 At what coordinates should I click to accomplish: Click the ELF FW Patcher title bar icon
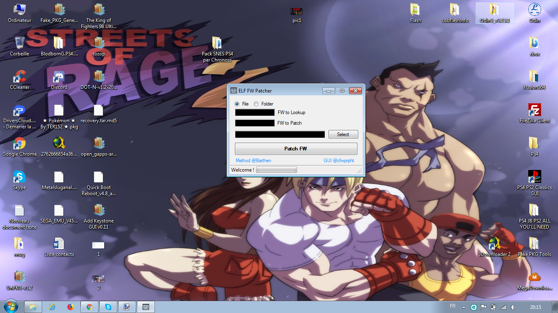[x=234, y=90]
